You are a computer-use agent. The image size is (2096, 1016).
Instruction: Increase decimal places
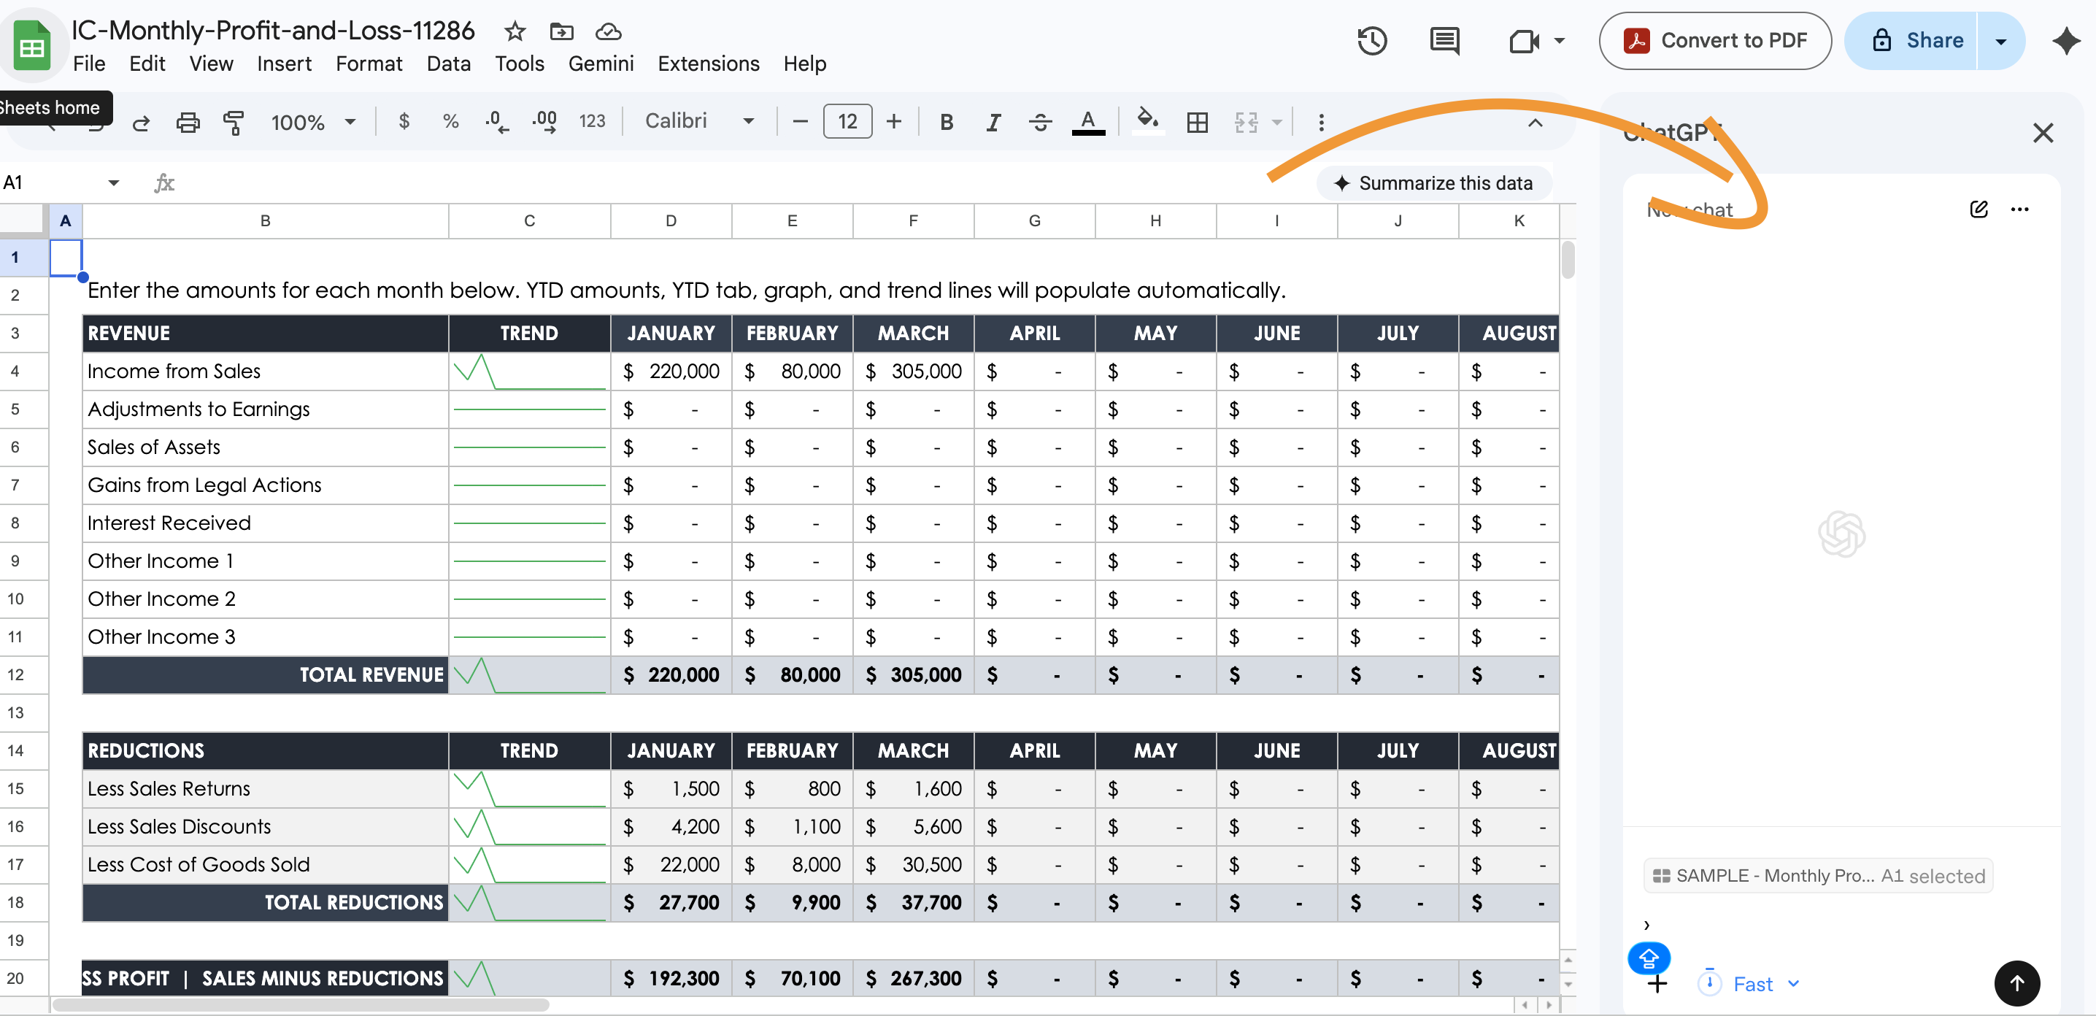pos(544,122)
